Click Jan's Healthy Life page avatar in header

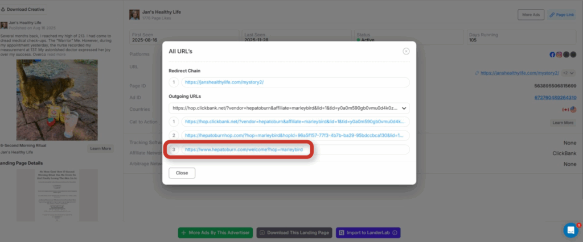134,15
